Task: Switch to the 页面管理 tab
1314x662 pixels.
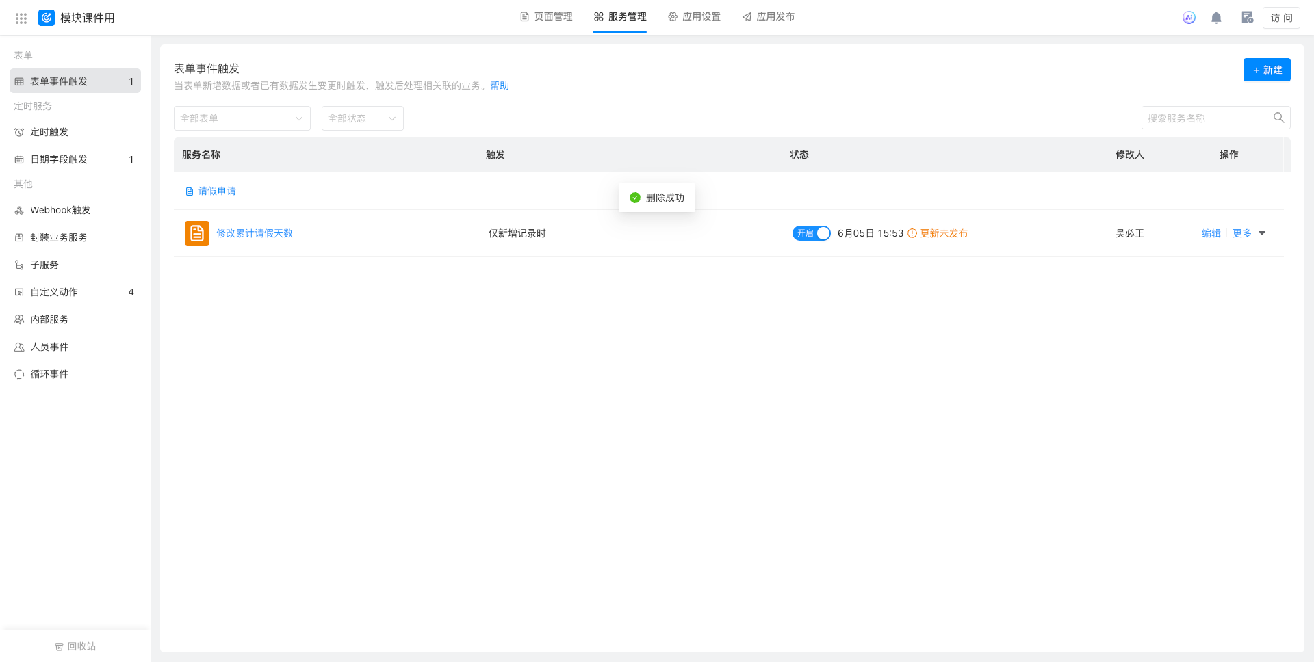Action: point(546,16)
